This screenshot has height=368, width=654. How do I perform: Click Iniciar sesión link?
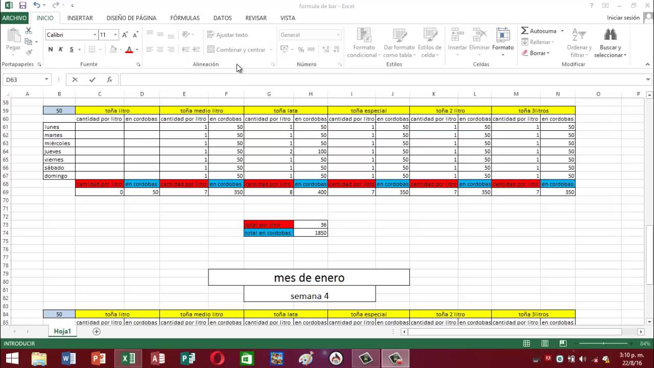(x=623, y=18)
